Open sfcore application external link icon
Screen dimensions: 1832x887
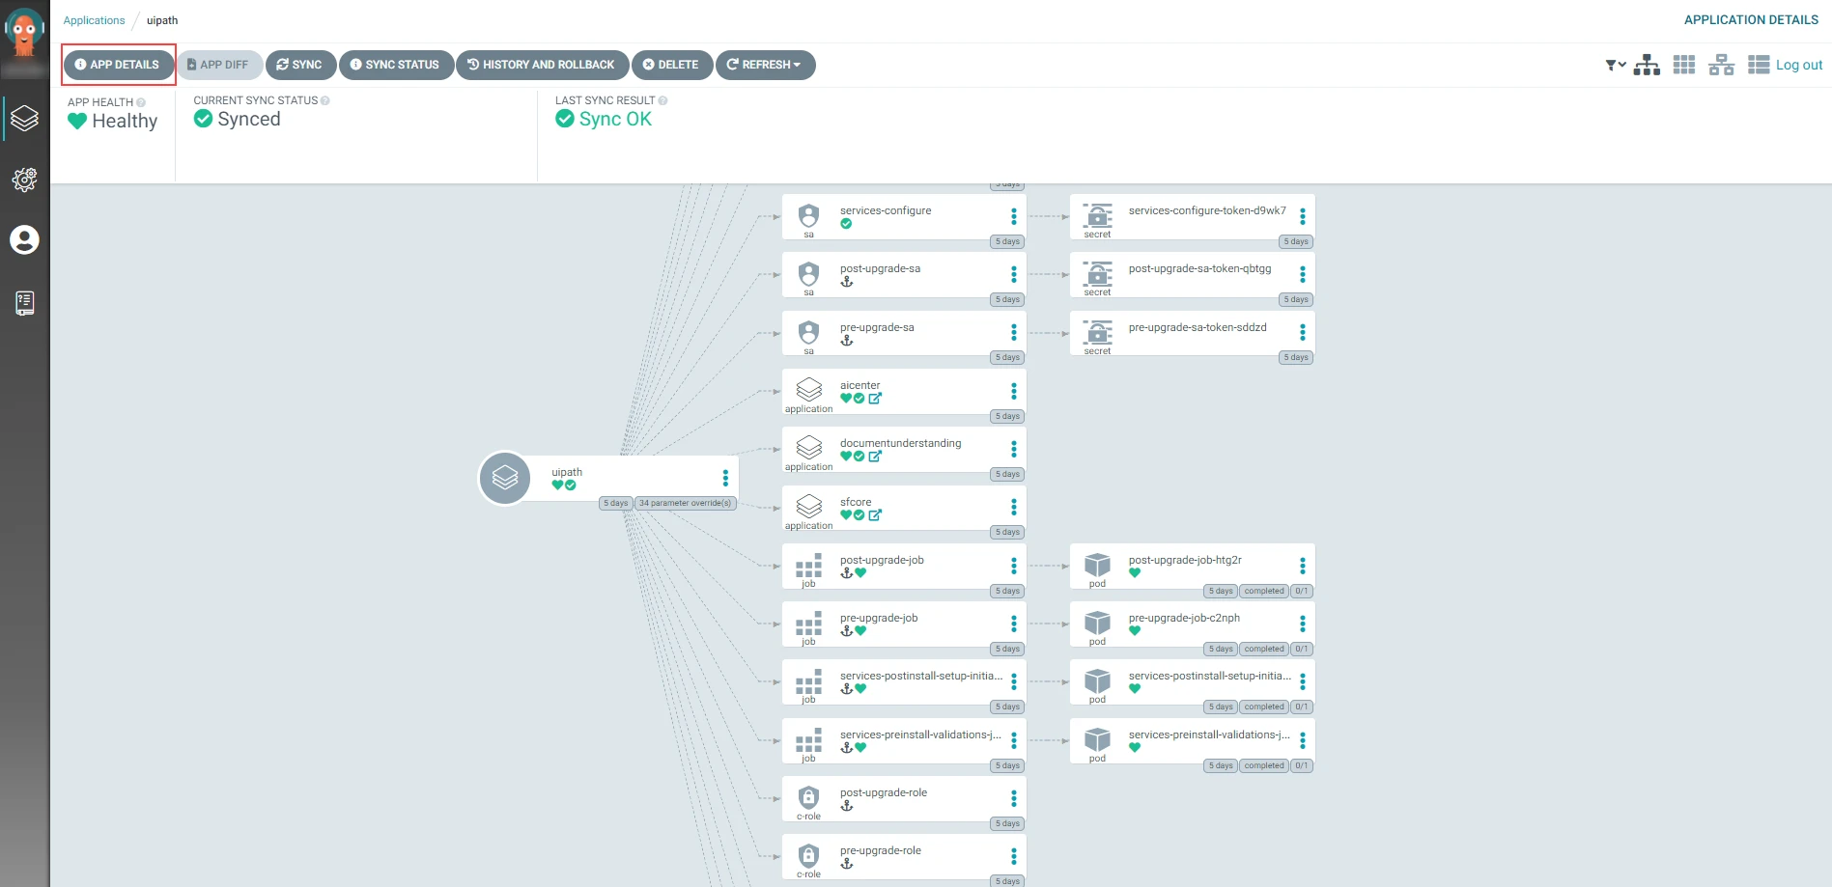(x=875, y=515)
